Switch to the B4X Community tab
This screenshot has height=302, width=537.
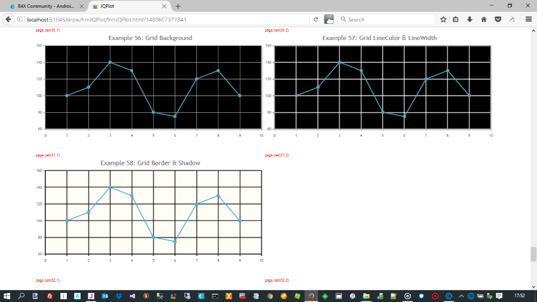(46, 6)
